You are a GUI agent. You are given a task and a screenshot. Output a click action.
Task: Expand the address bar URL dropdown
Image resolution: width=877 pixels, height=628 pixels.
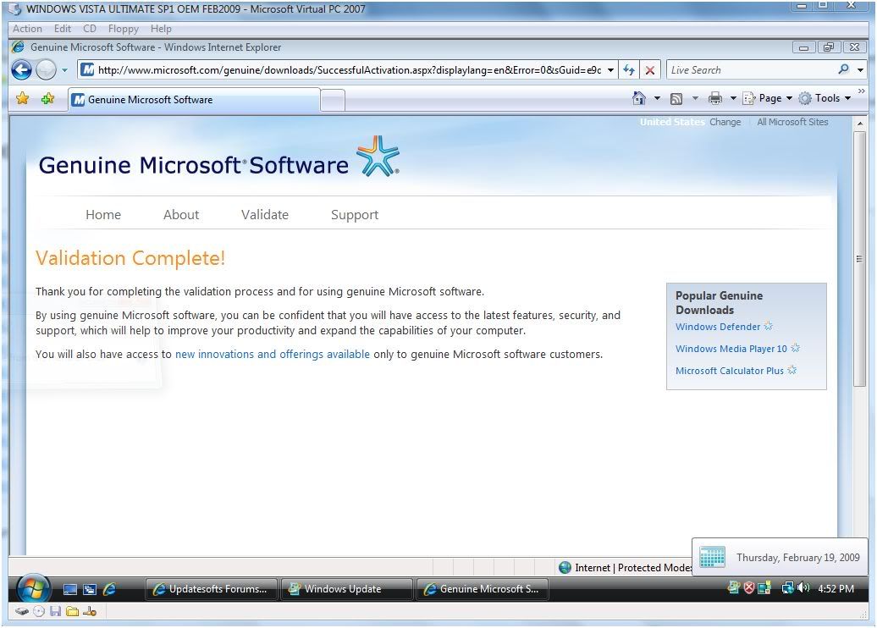610,70
